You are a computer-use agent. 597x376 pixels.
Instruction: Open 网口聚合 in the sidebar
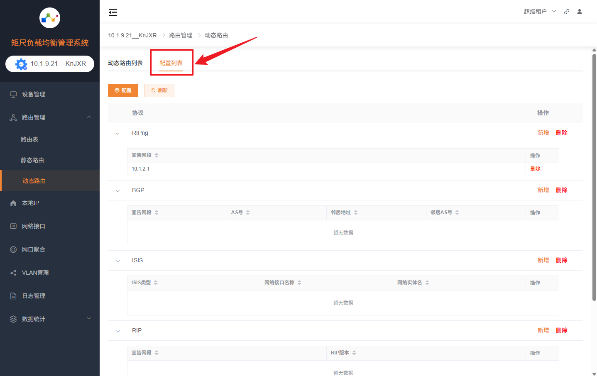33,249
